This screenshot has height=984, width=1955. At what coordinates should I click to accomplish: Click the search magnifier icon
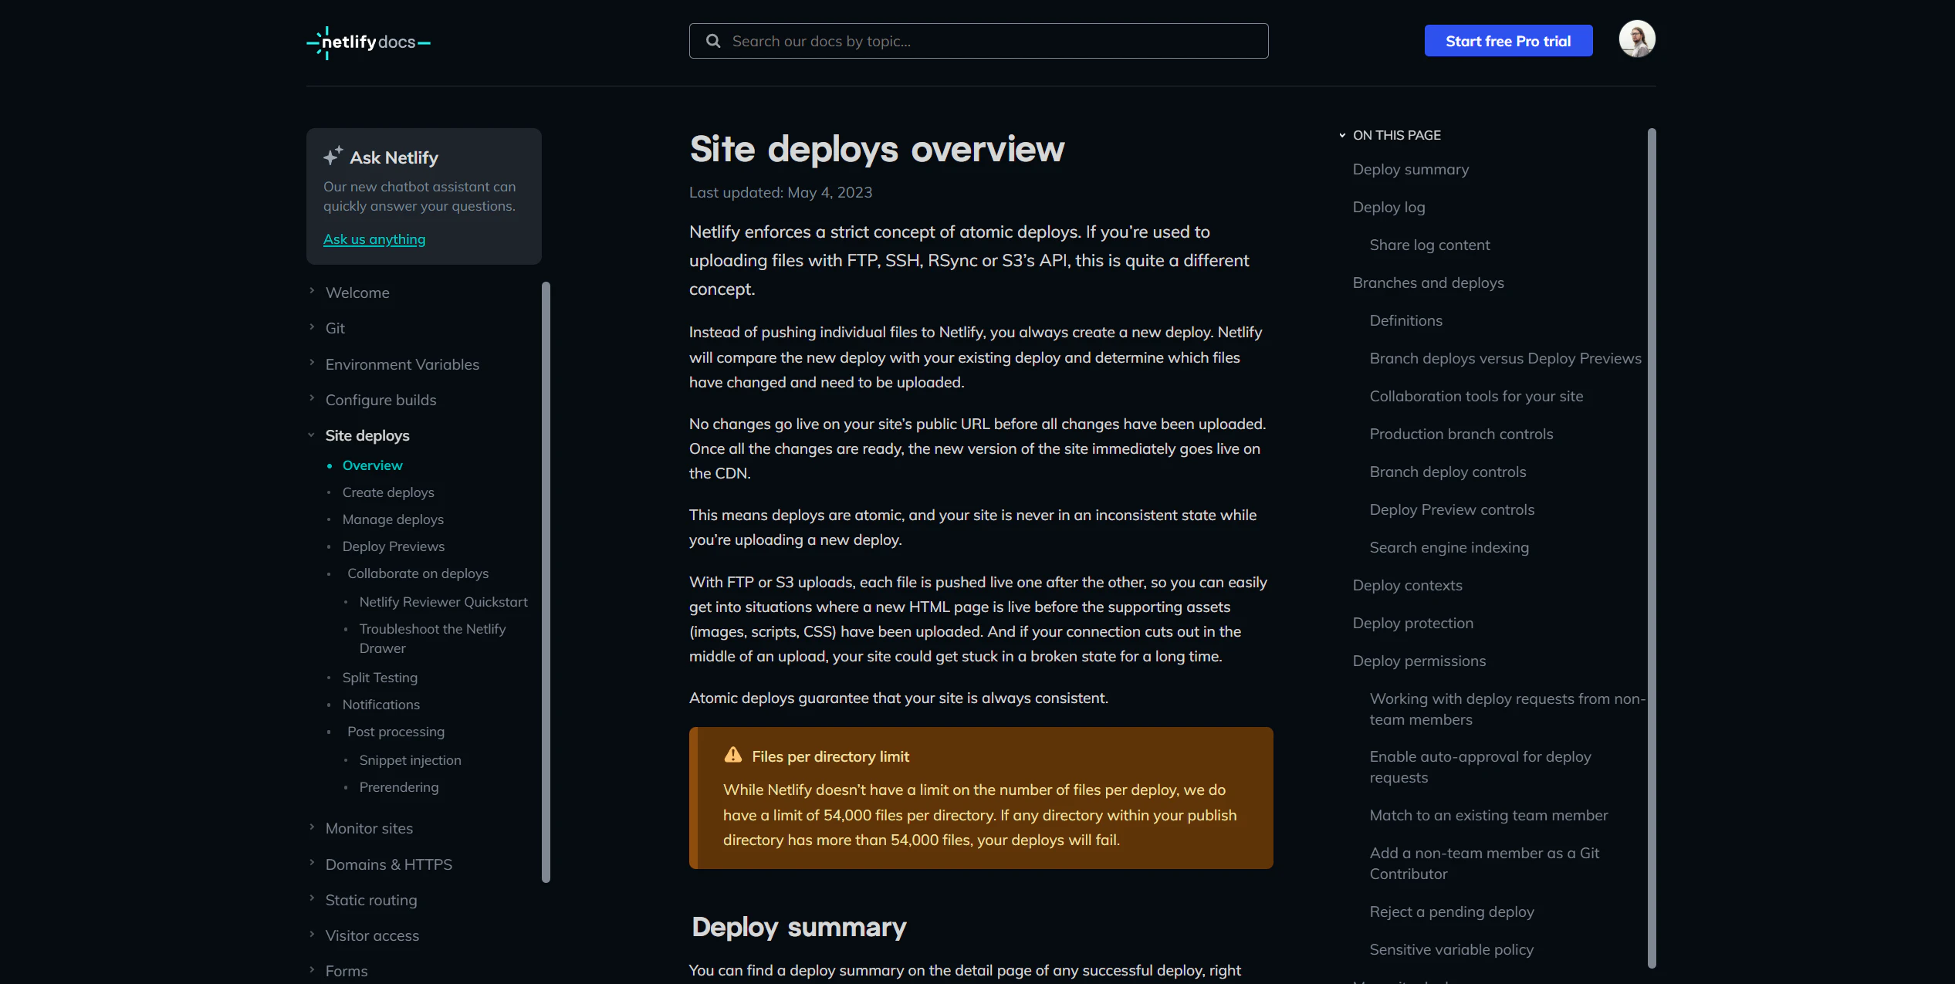(x=713, y=41)
